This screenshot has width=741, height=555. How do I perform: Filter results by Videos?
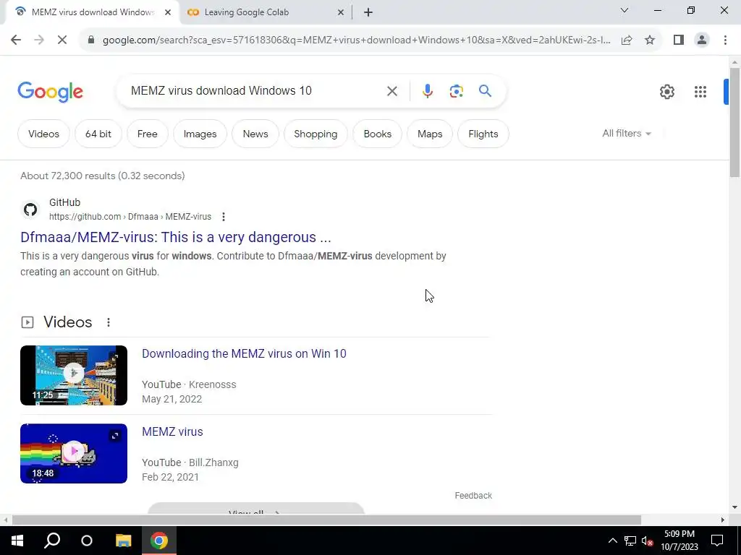(43, 134)
